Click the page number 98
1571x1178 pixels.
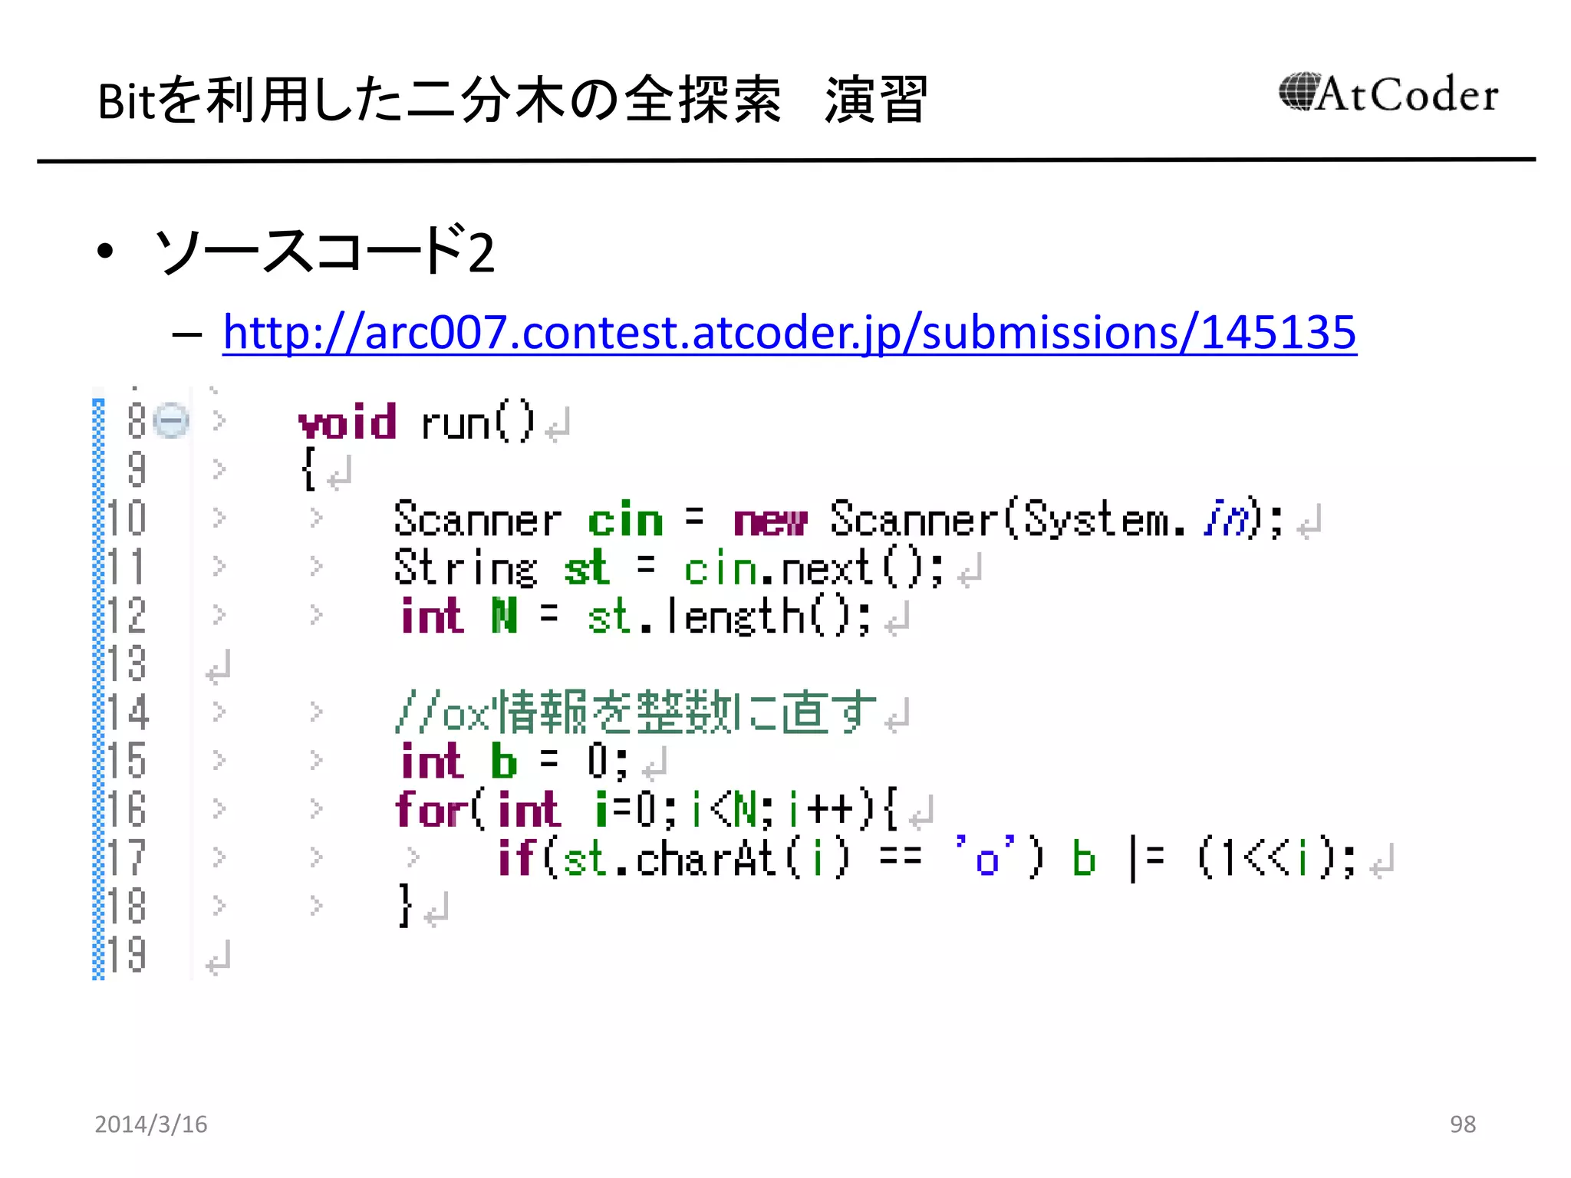(x=1463, y=1124)
